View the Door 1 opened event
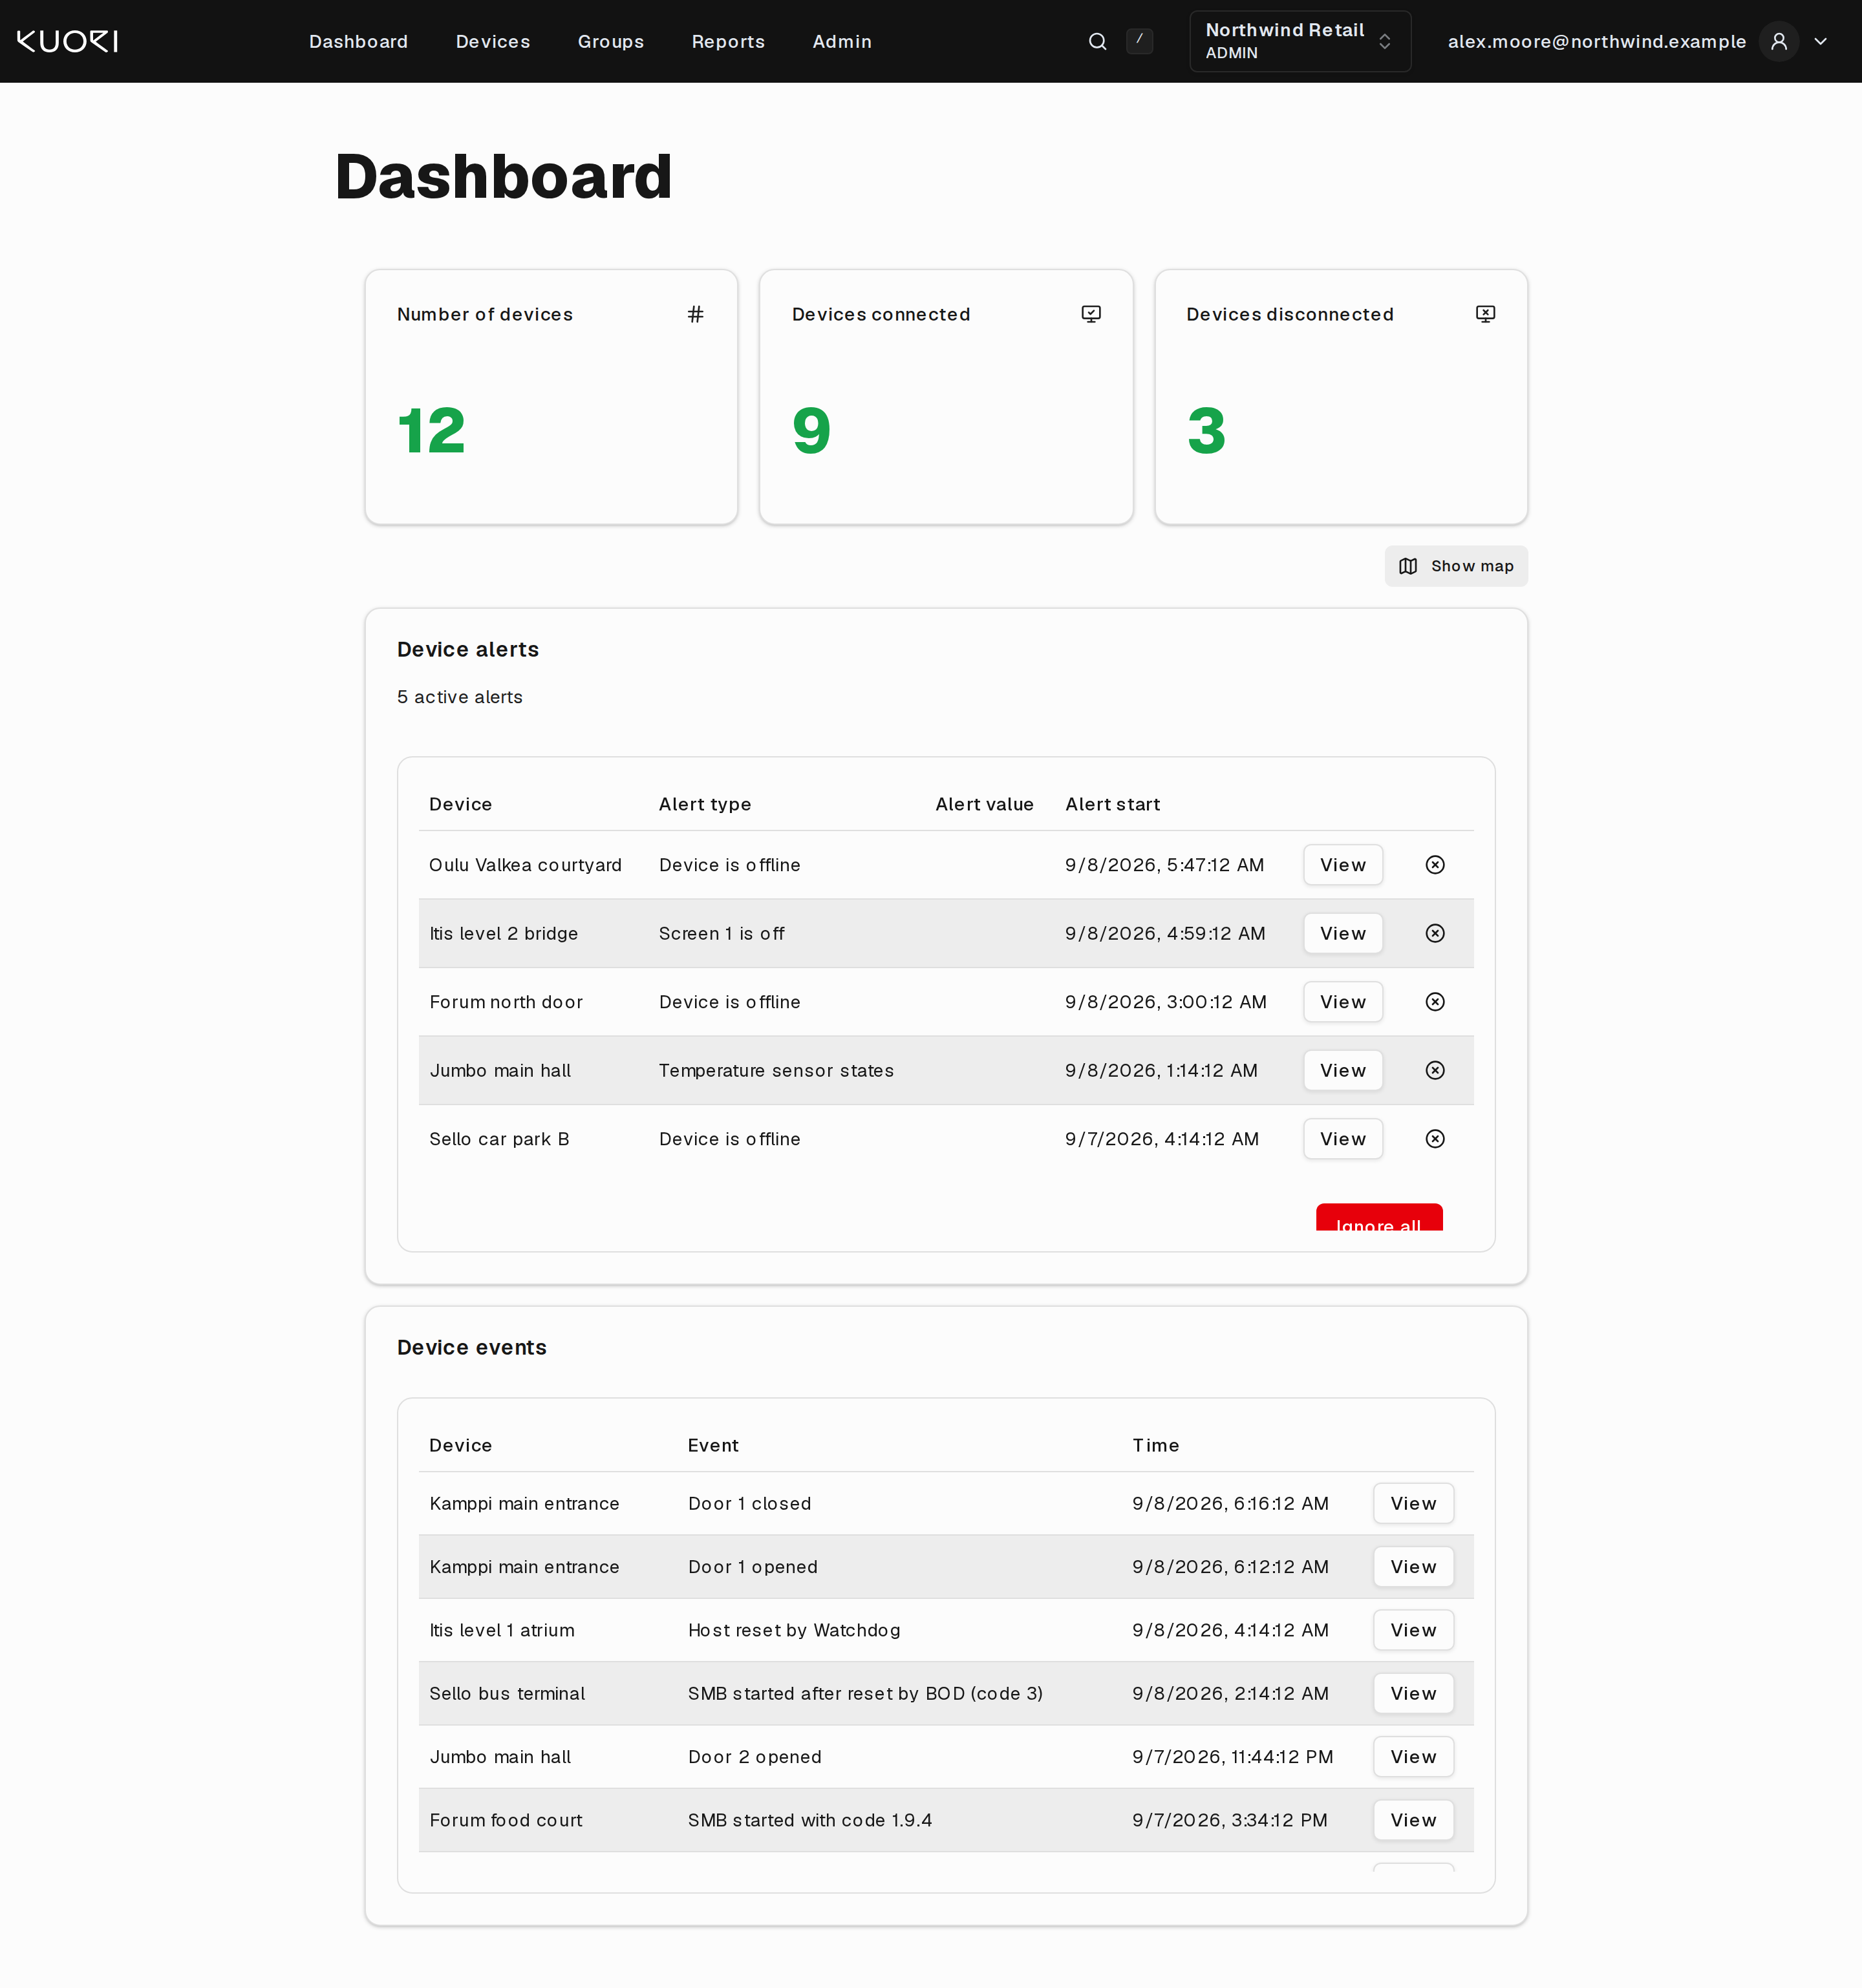 tap(1413, 1567)
